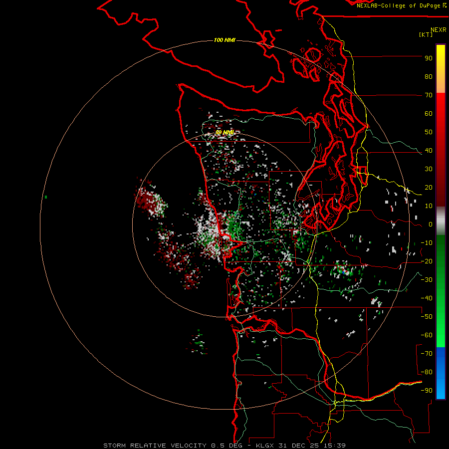
Task: Click the STORM RELATIVE VELOCITY caption text
Action: 155,446
